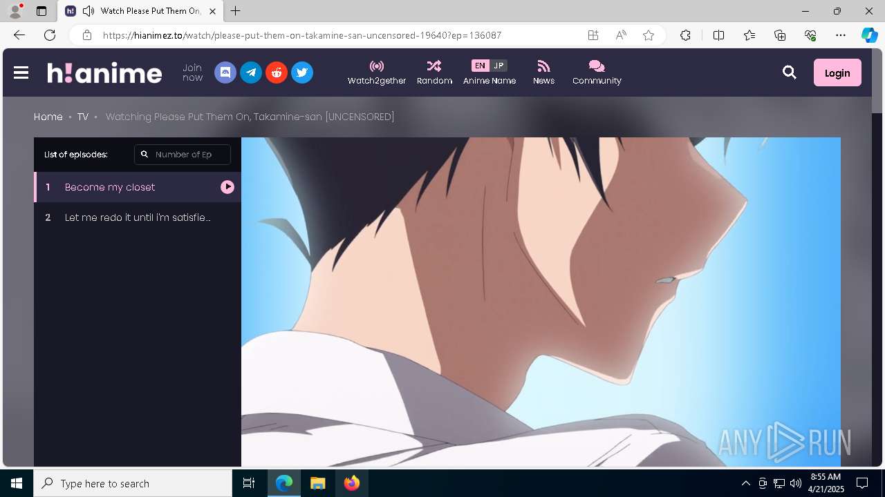Open the volume control in system tray
Screen dimensions: 885x497
coord(796,483)
